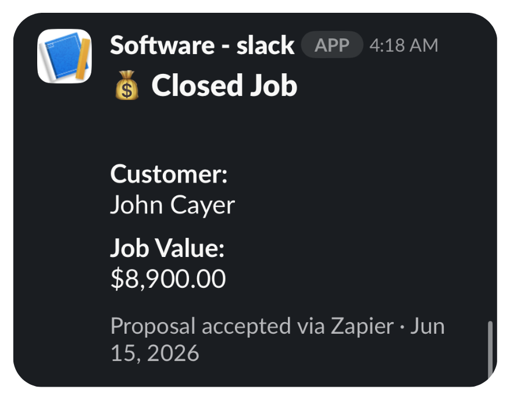The width and height of the screenshot is (510, 400).
Task: Click the dollar sign on the money bag
Action: [127, 90]
